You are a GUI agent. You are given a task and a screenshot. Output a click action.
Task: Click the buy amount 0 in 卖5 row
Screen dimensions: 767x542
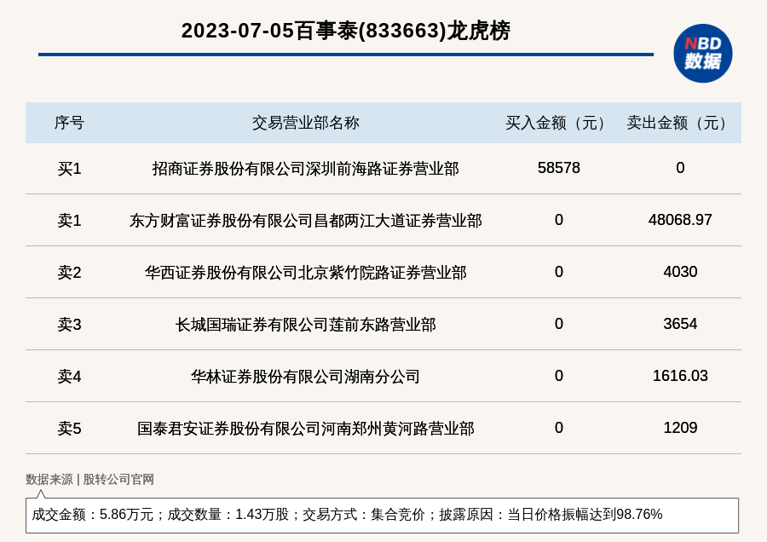558,428
